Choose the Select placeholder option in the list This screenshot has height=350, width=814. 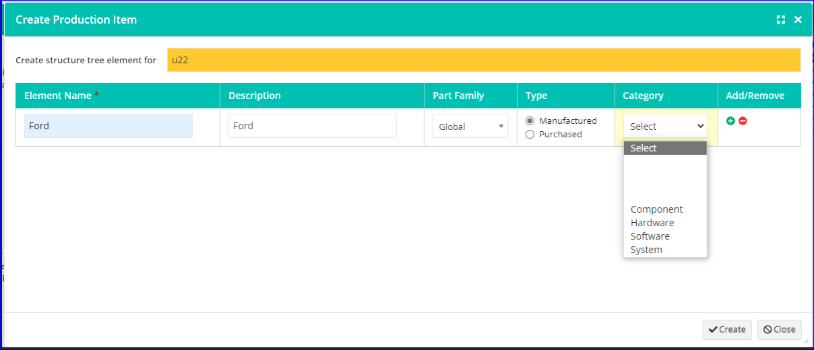point(665,148)
